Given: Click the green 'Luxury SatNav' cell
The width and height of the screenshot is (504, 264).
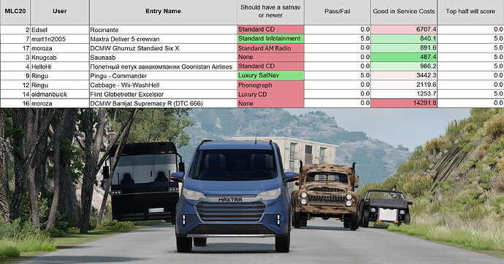Looking at the screenshot, I should click(x=270, y=76).
